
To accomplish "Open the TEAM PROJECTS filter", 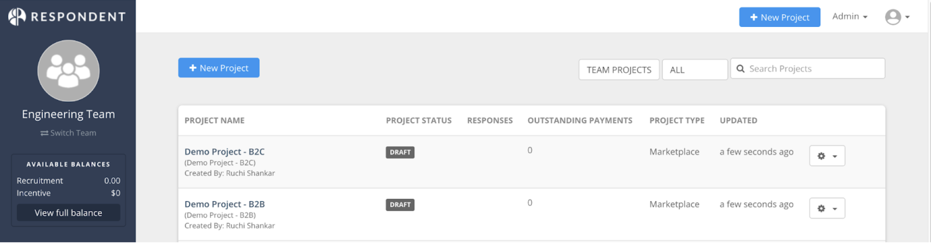I will 619,70.
